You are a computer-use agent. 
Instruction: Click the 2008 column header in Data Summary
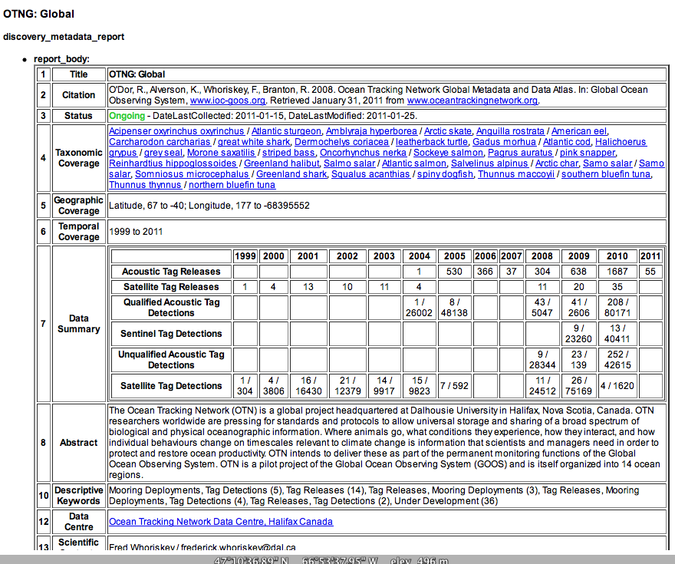click(542, 256)
